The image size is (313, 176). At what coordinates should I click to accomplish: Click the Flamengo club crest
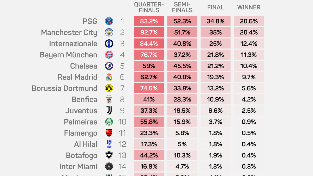(109, 133)
